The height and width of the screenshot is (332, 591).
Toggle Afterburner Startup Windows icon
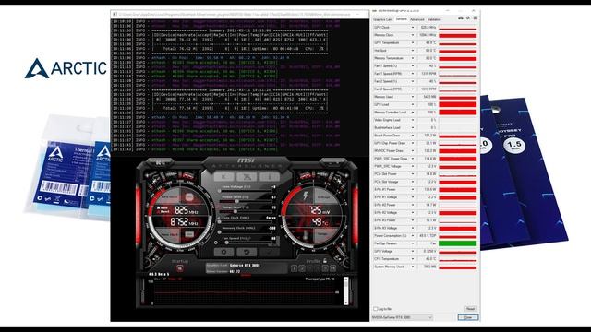coord(180,268)
